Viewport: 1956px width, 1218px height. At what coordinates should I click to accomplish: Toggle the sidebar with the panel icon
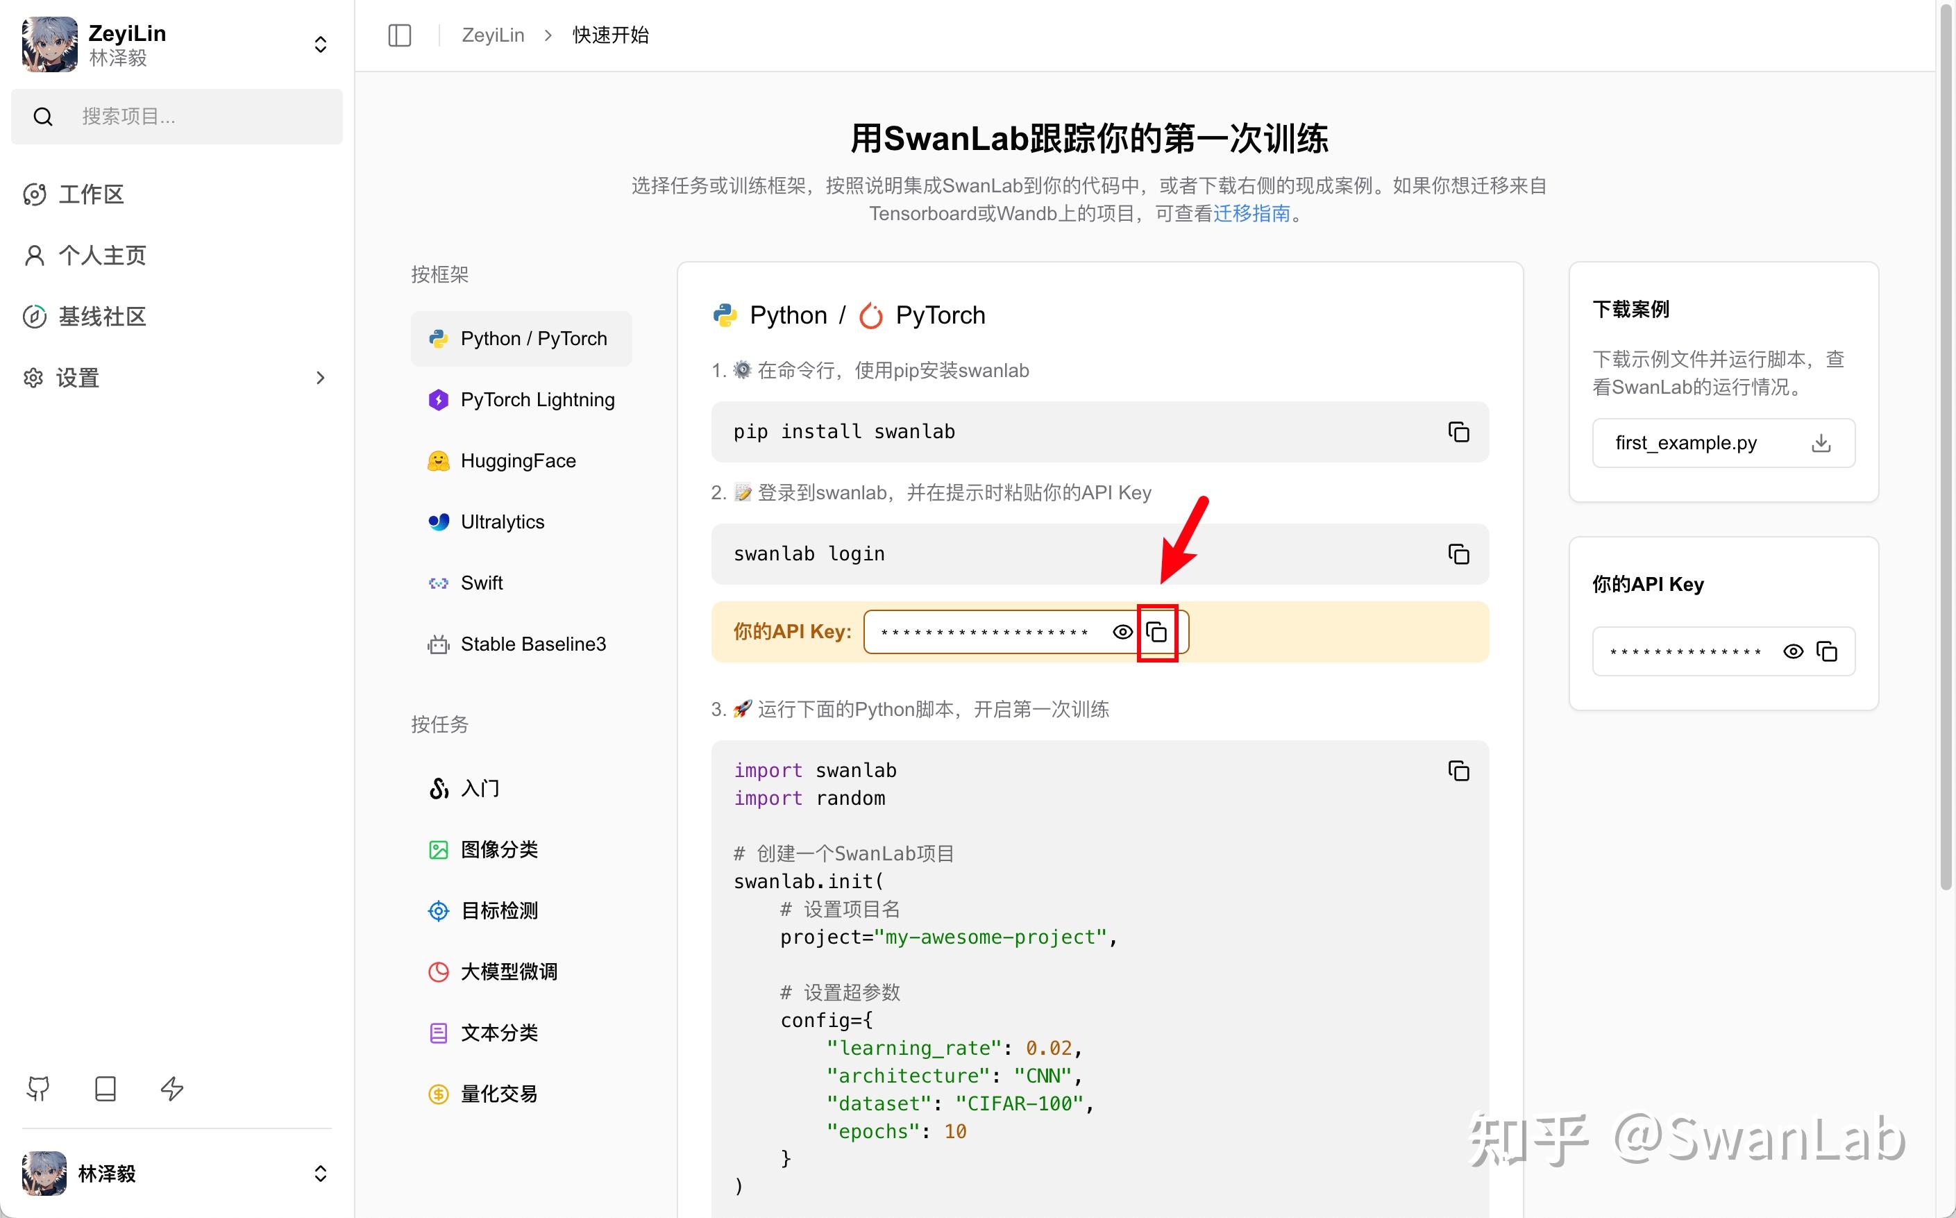(x=399, y=35)
